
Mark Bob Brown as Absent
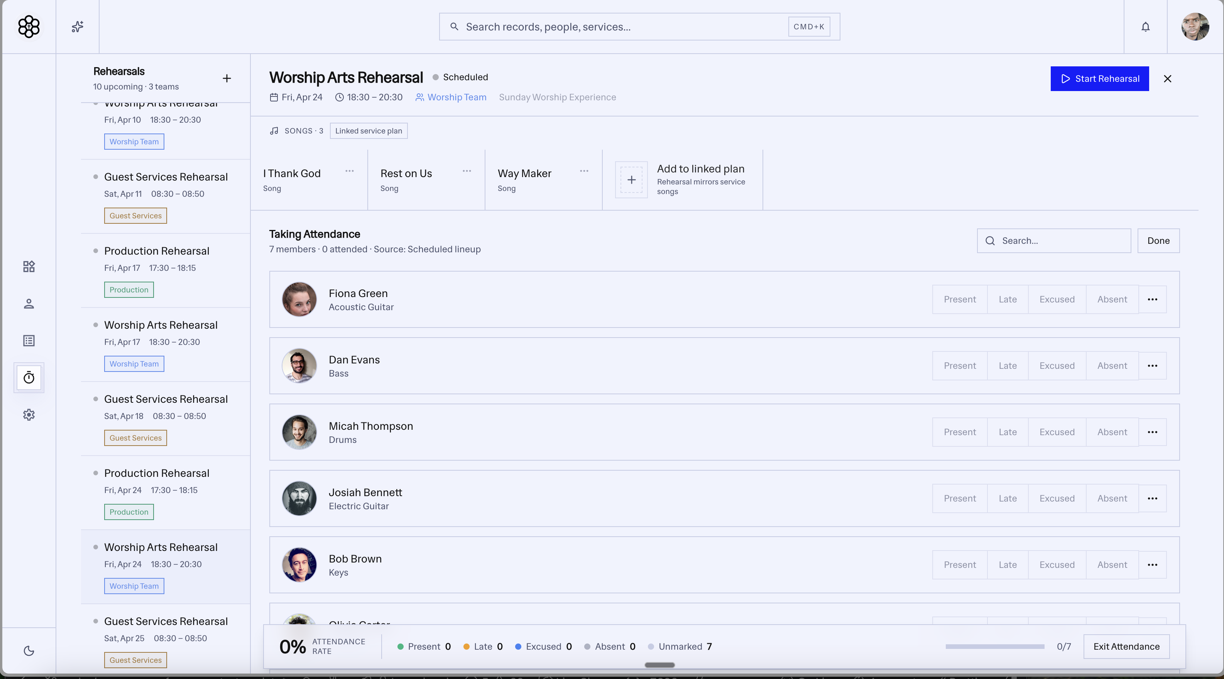1112,565
